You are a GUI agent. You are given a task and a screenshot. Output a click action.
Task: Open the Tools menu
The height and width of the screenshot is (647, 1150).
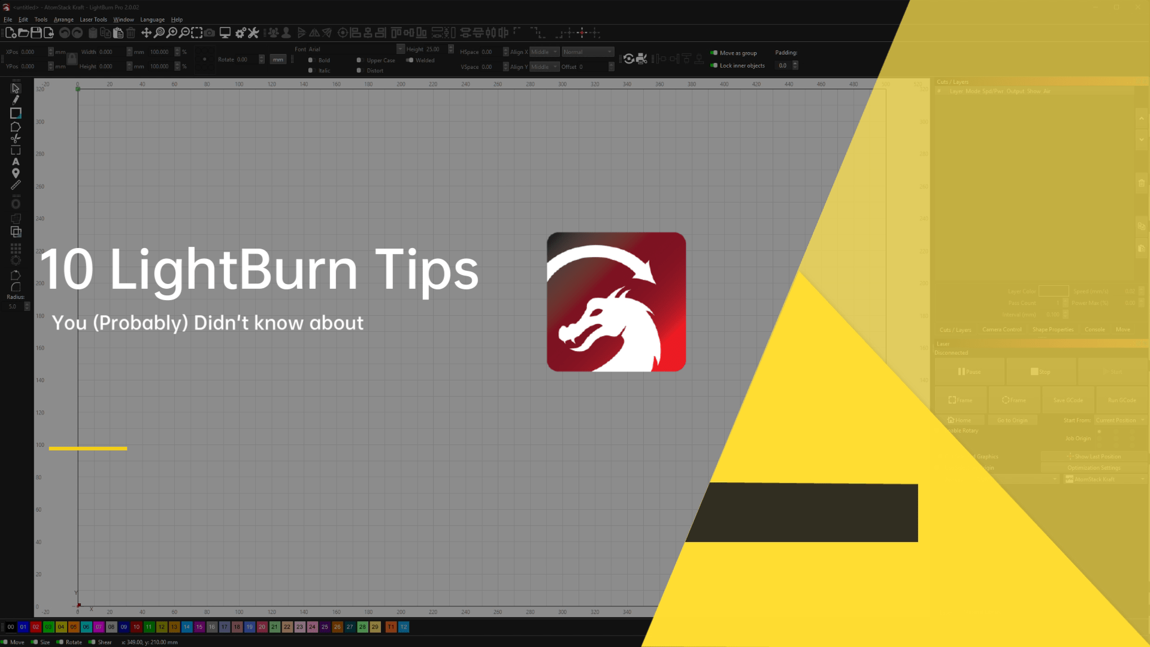(41, 20)
